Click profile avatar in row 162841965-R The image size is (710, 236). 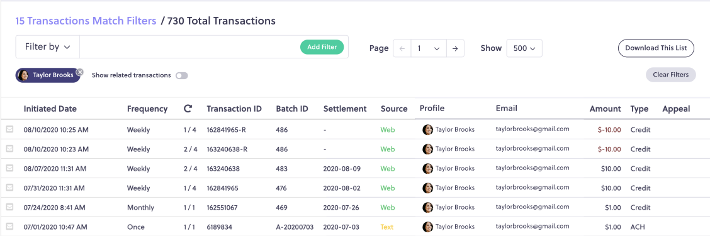click(x=427, y=130)
